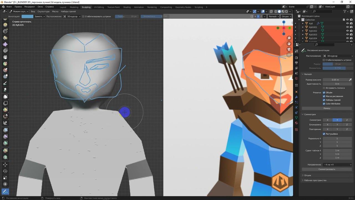
Task: Click the Ремеш button
Action: [x=327, y=108]
